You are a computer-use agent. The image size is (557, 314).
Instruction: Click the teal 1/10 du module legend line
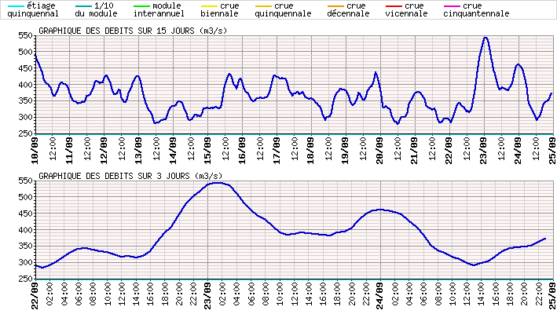pos(83,6)
